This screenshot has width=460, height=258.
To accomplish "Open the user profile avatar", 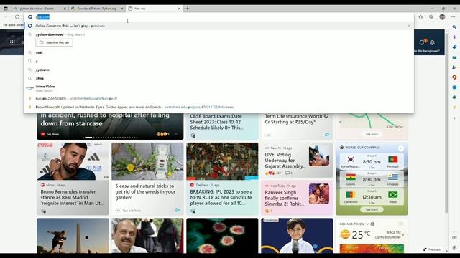I will 443,17.
